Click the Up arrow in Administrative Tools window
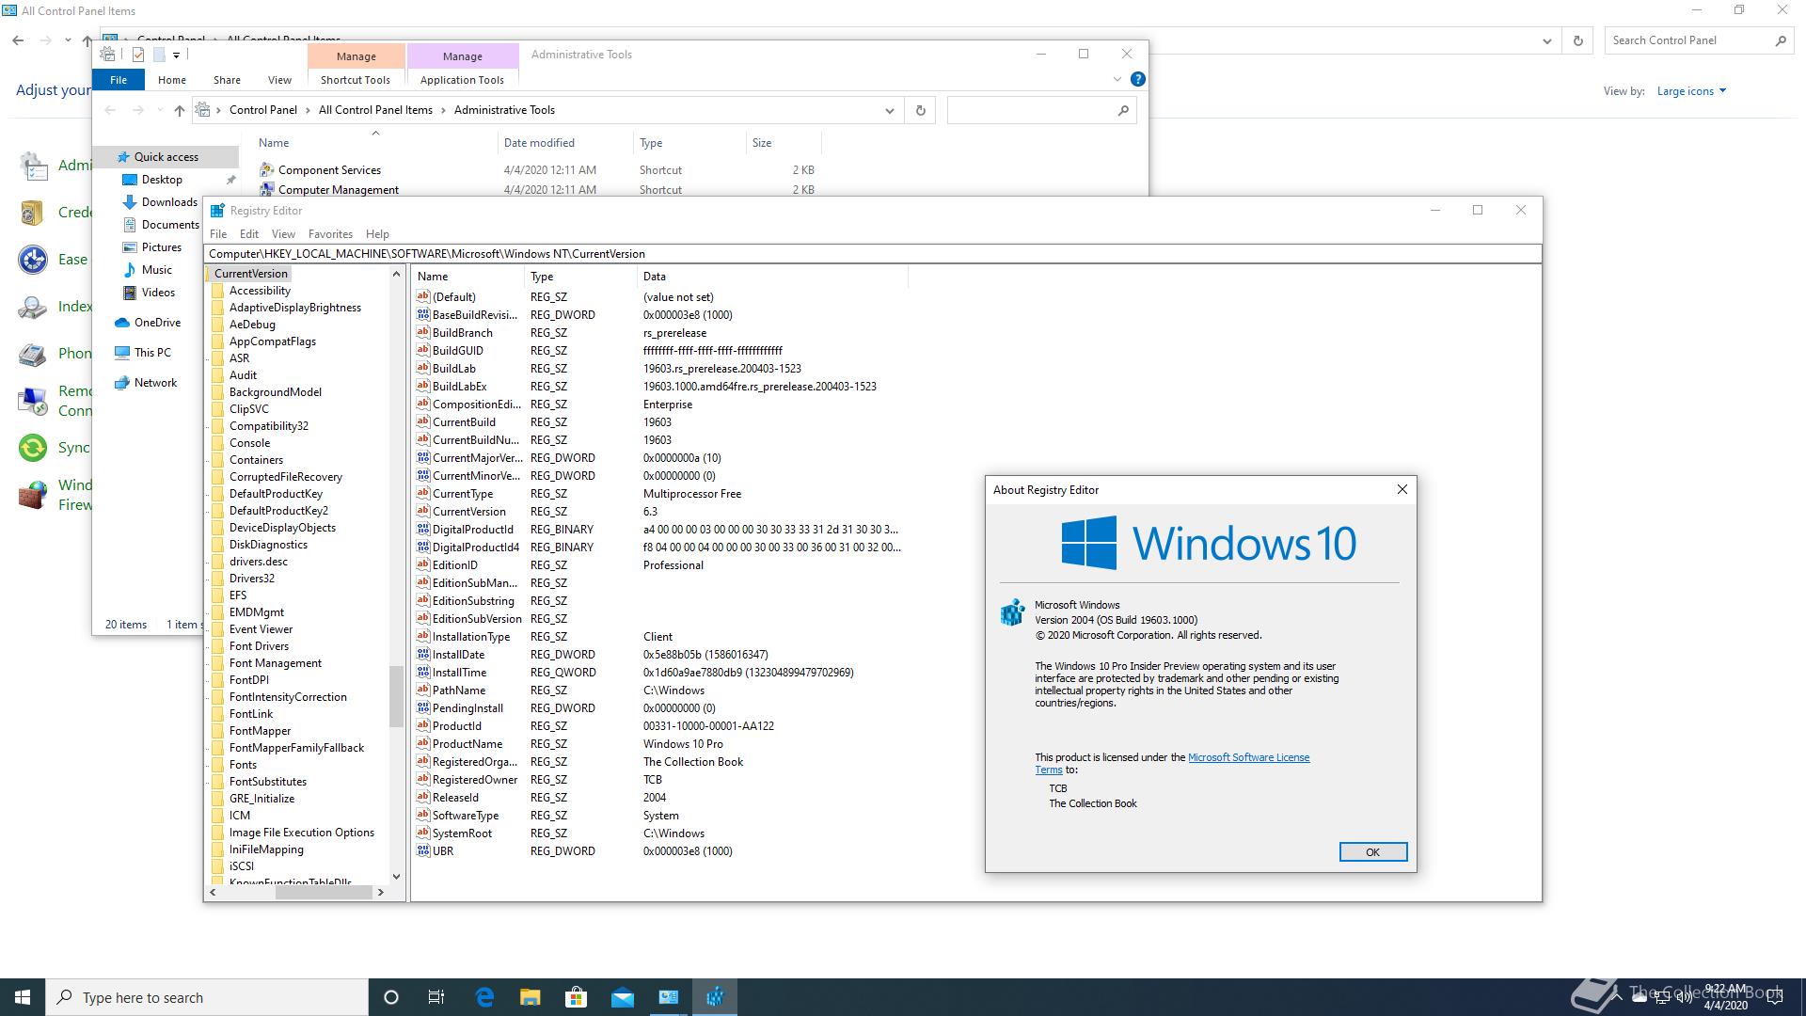 click(x=180, y=110)
